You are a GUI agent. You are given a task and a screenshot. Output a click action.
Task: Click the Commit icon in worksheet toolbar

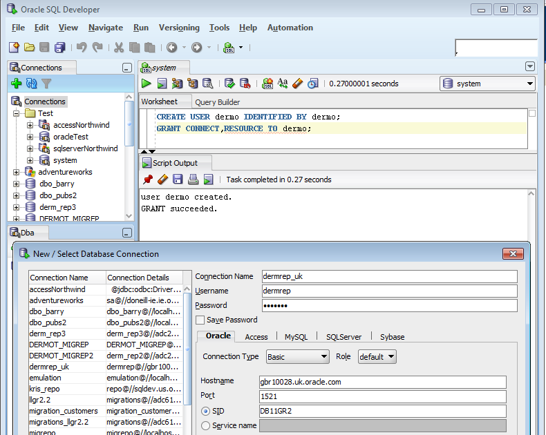pyautogui.click(x=229, y=84)
